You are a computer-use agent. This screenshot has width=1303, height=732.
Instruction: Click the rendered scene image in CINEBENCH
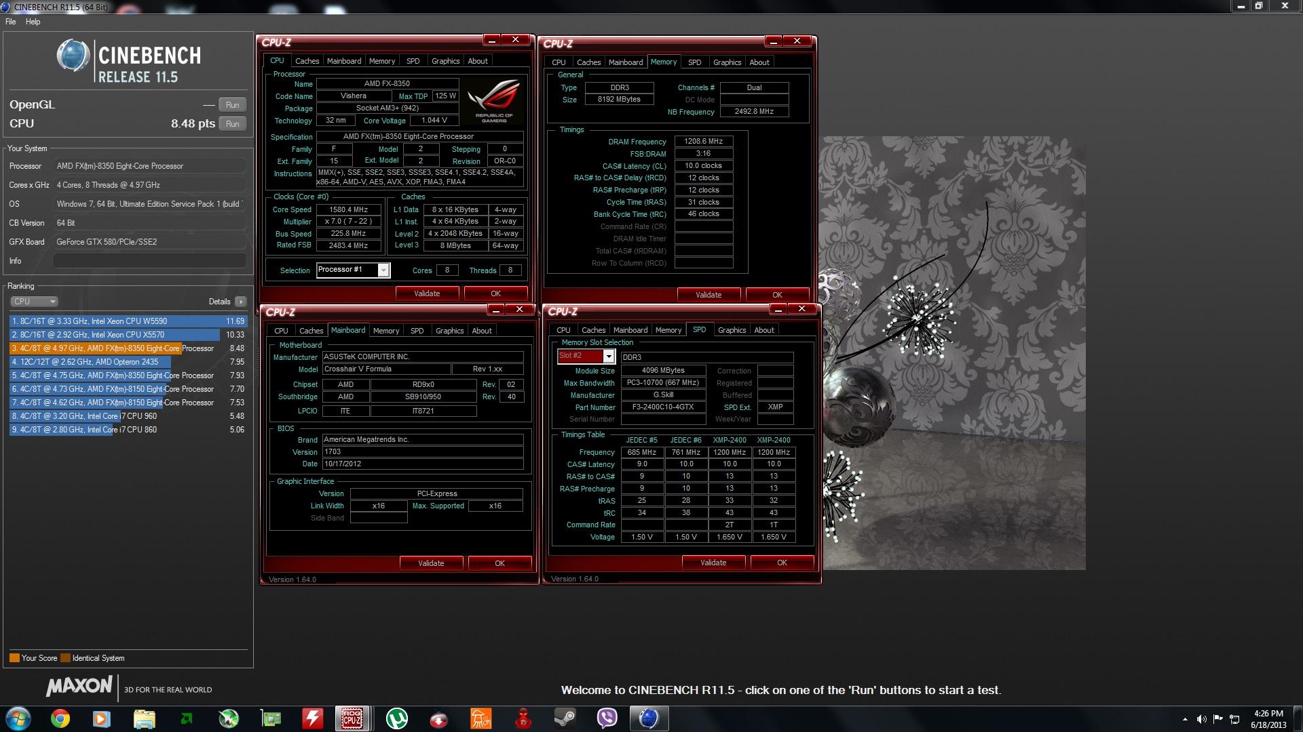click(953, 353)
